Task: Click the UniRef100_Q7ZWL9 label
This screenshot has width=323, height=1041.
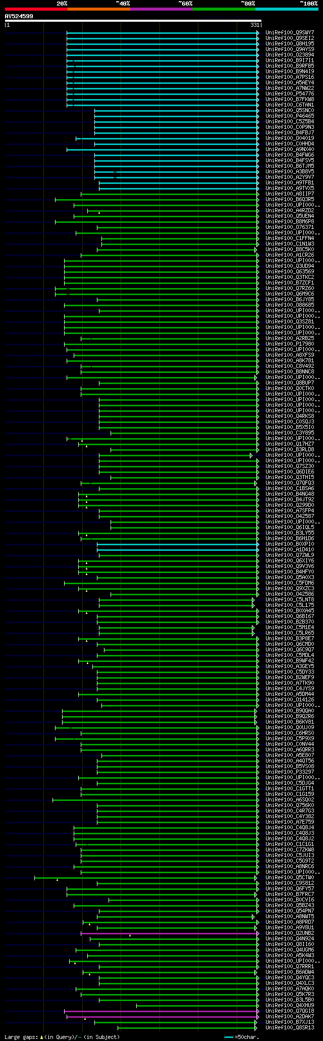Action: point(290,555)
